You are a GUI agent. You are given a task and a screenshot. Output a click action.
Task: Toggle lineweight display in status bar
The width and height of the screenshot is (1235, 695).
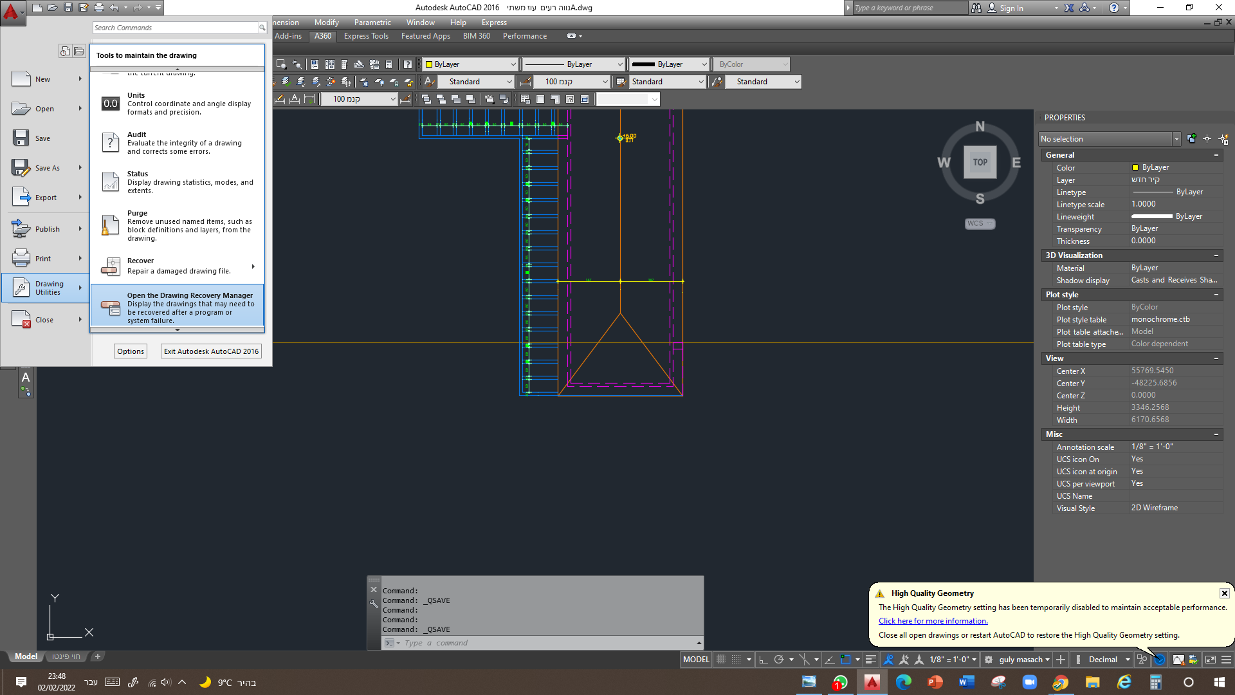tap(870, 660)
